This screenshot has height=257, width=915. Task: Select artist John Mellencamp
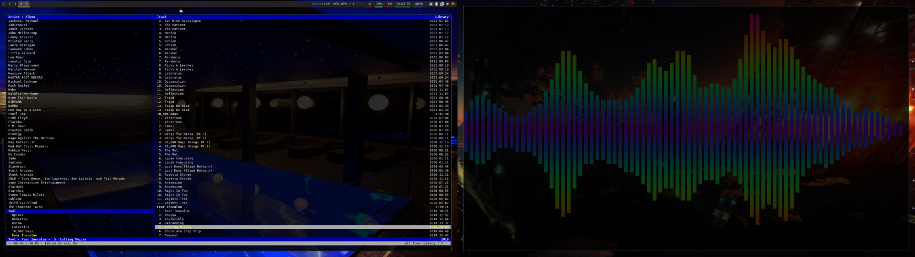[x=22, y=33]
